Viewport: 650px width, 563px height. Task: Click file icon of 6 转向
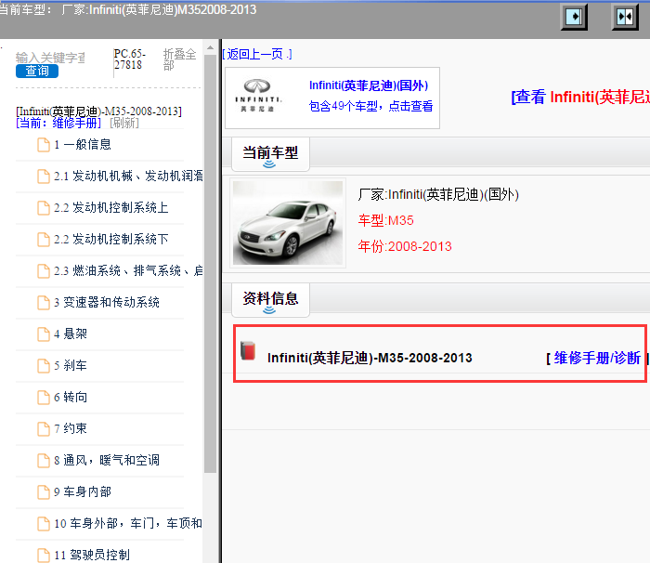coord(44,397)
